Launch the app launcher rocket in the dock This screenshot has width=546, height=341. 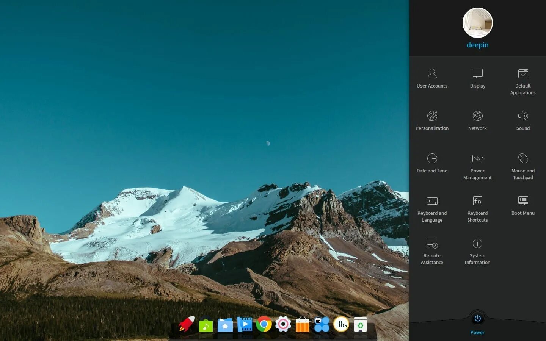pos(187,324)
